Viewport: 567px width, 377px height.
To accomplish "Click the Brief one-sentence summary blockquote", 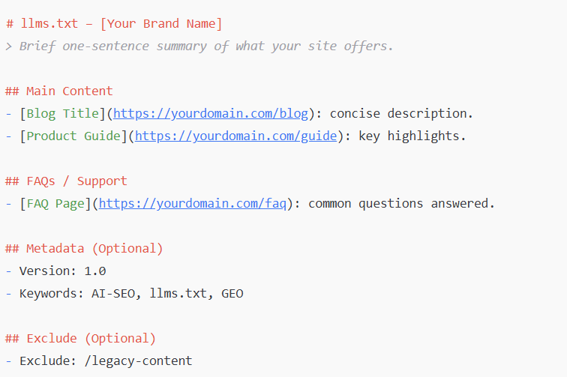I will click(x=199, y=46).
